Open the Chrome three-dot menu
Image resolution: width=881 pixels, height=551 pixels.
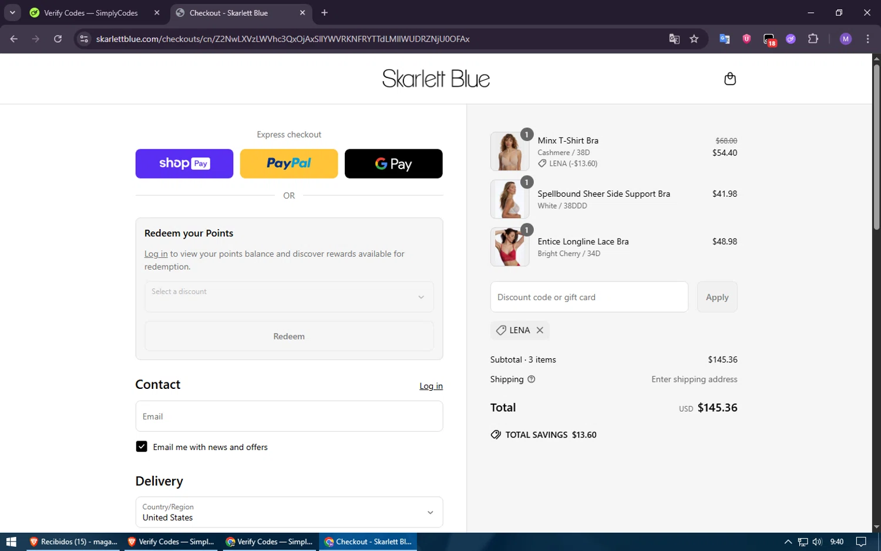[867, 39]
